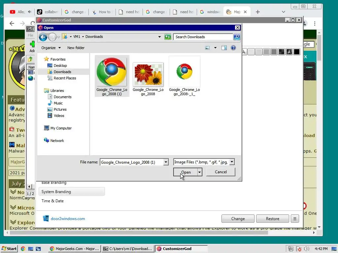
Task: Select System Branding in CustomizerGod list
Action: [72, 191]
